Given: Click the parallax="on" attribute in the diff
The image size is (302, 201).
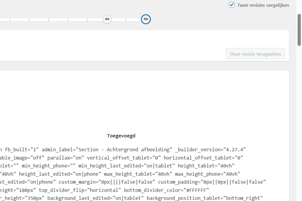Looking at the screenshot, I should pos(66,157).
